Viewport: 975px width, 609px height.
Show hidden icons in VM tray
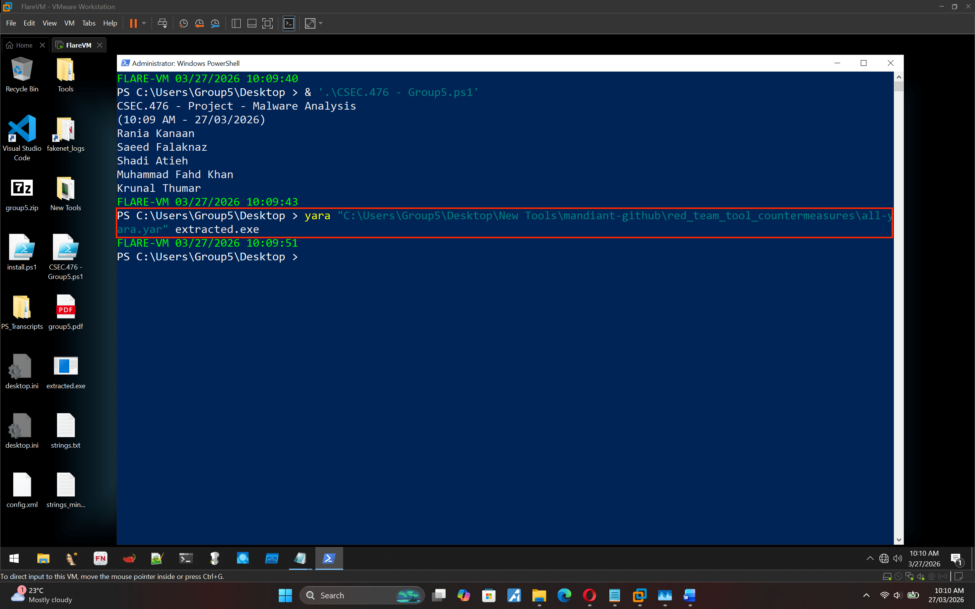(870, 558)
